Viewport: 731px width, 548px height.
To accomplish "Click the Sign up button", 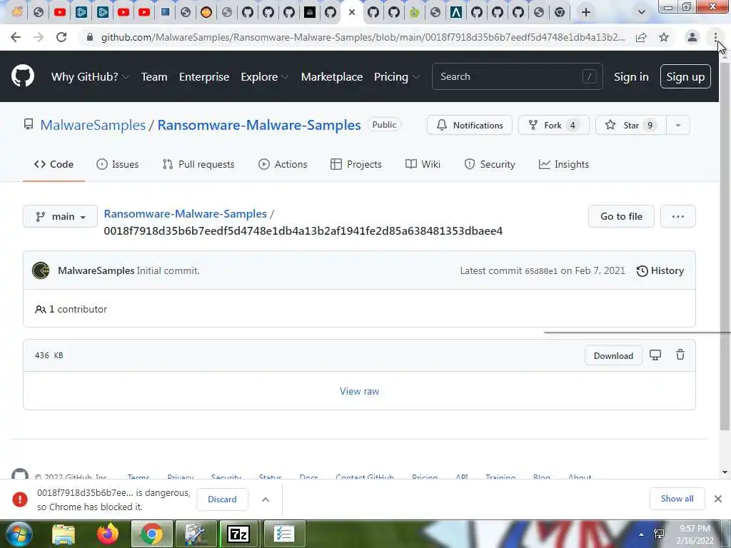I will pyautogui.click(x=685, y=76).
